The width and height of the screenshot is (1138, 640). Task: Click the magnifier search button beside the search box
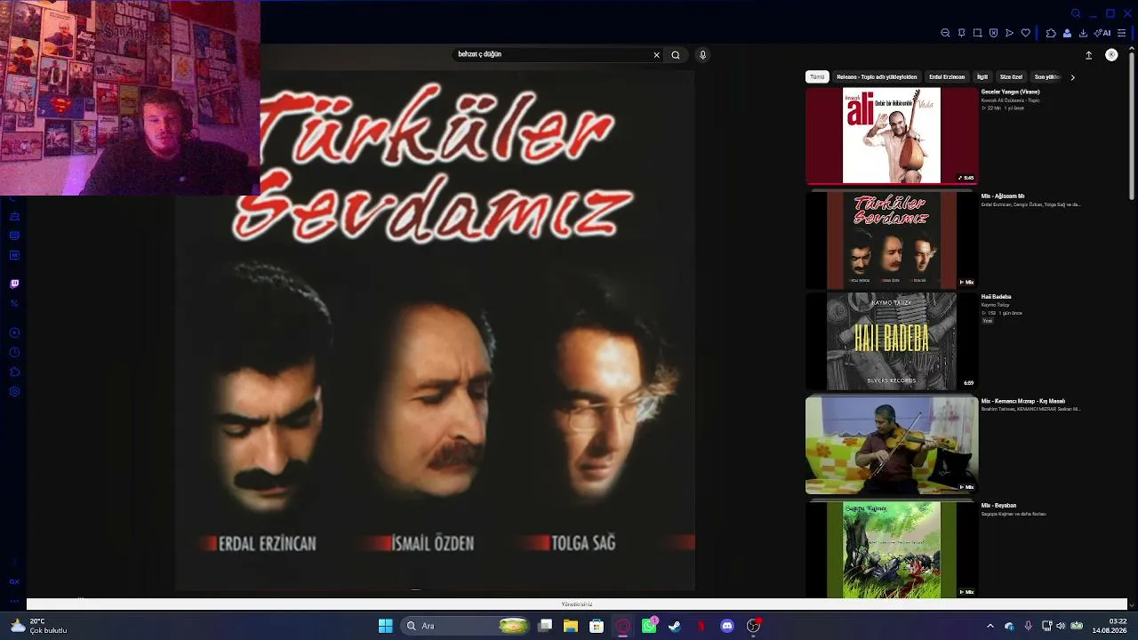click(x=676, y=55)
